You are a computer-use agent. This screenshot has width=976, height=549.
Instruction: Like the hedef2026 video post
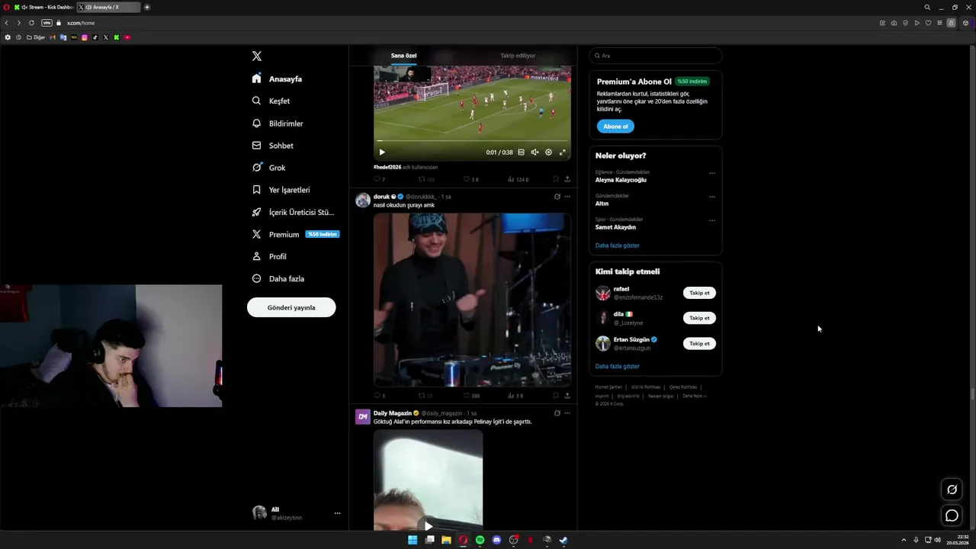470,179
